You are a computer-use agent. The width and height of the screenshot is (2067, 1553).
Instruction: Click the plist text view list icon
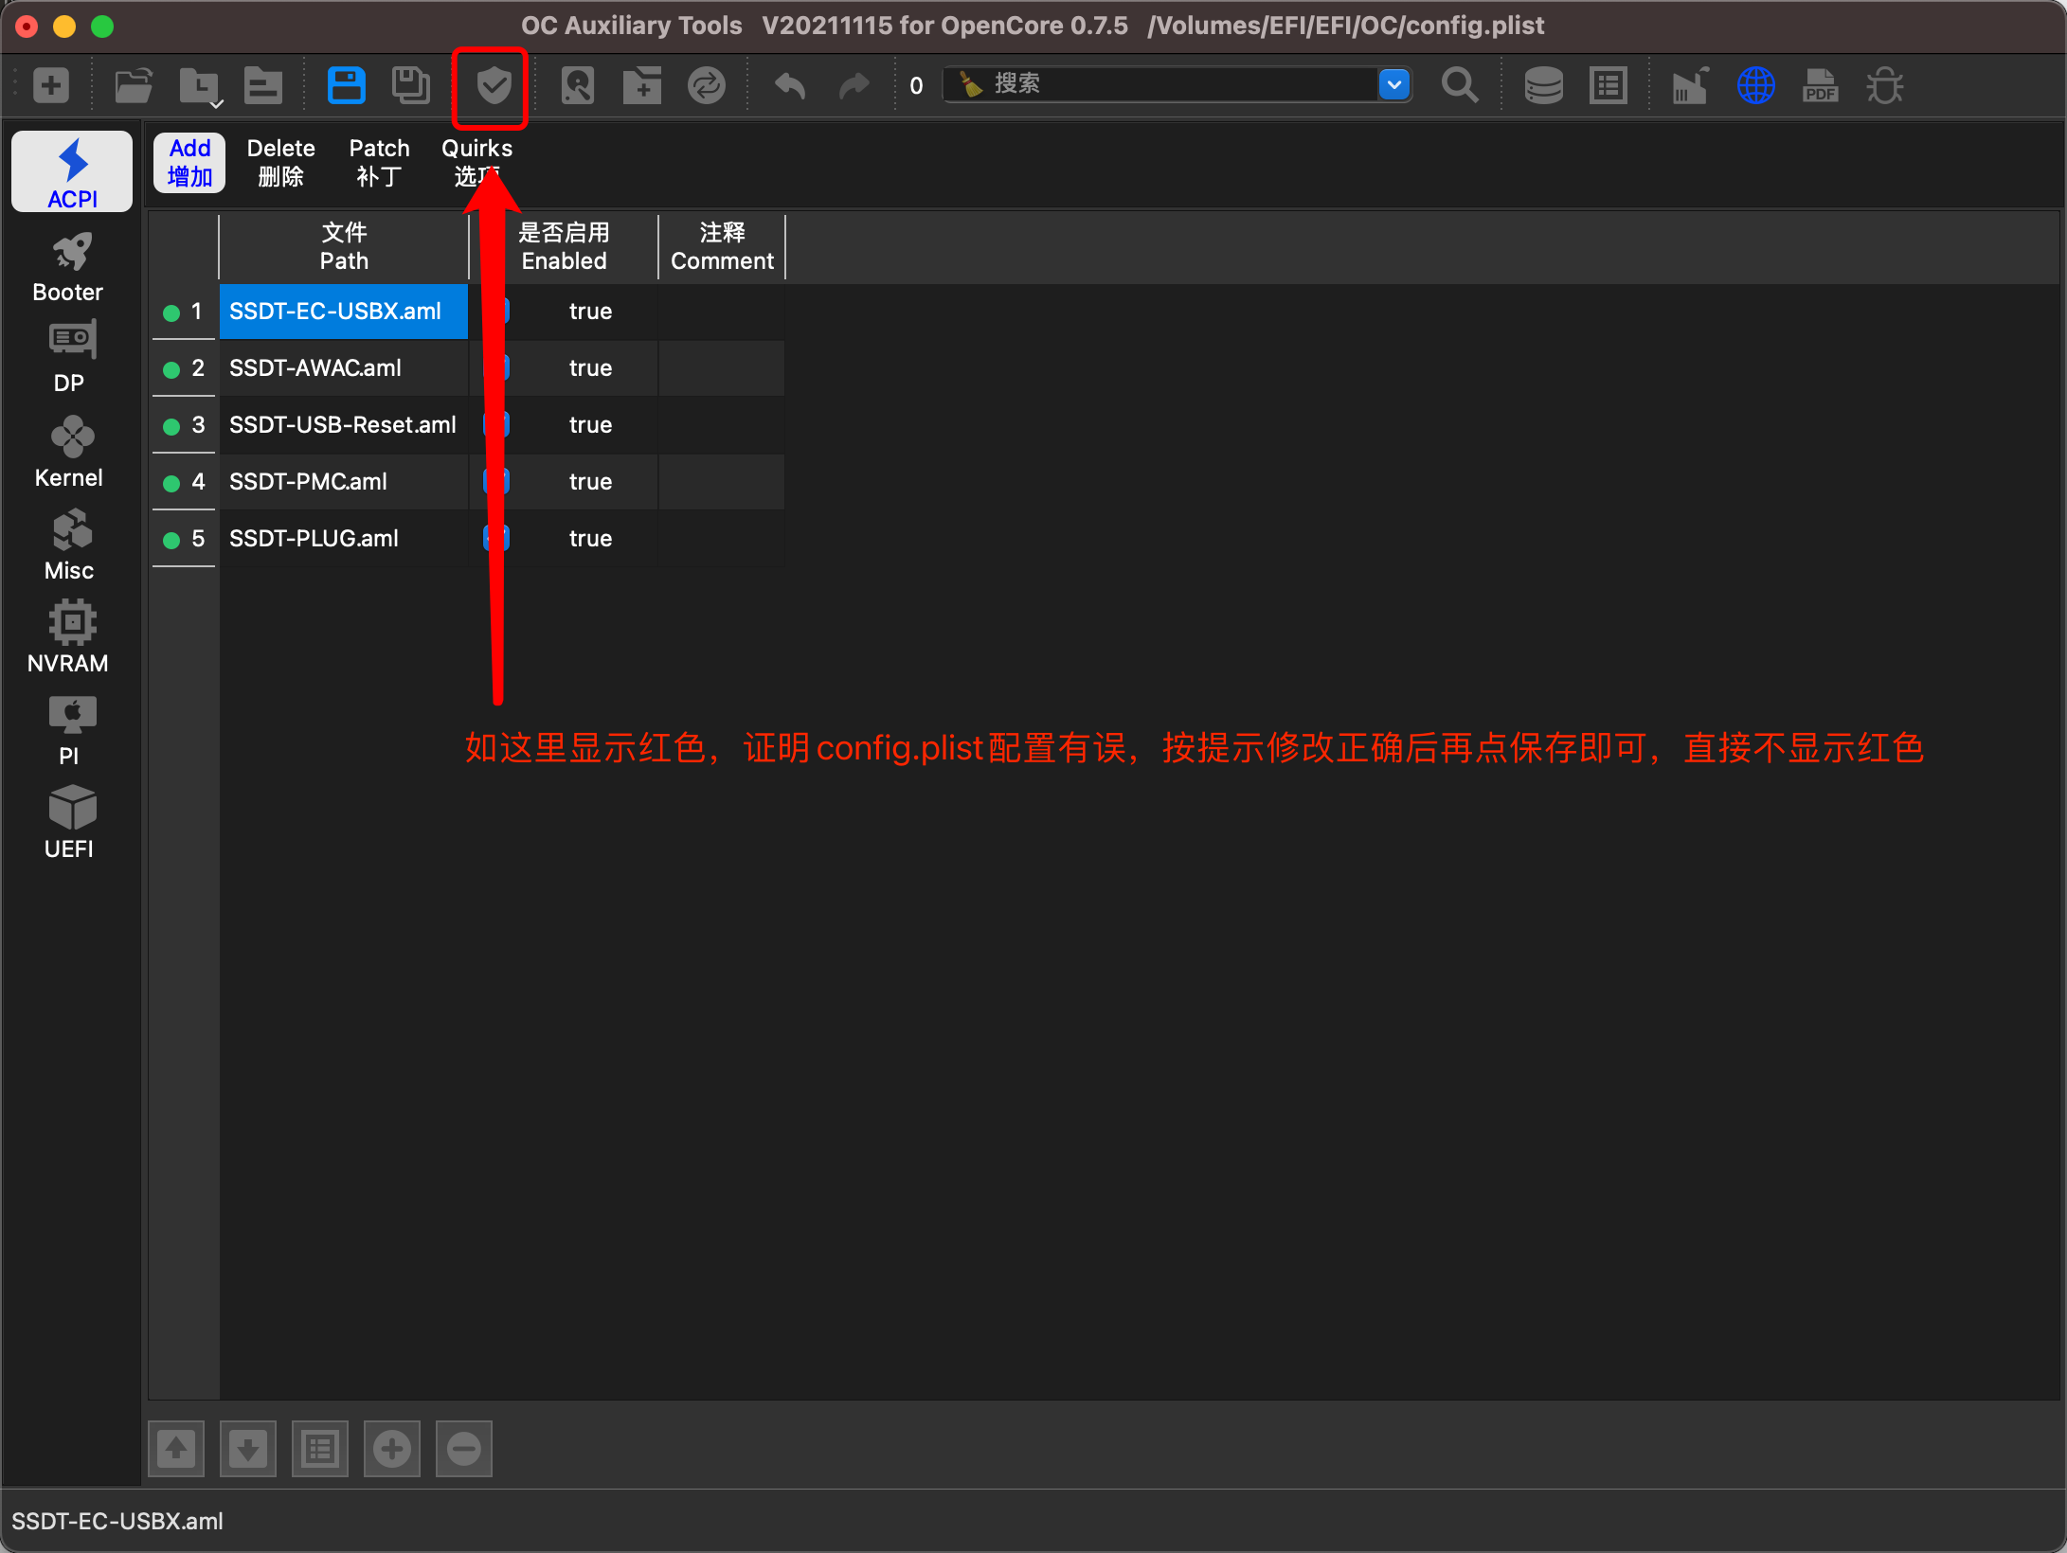pos(1609,85)
